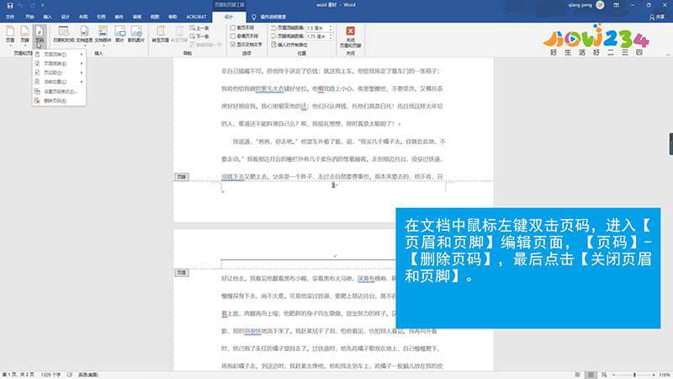Enable the 首页不同 checkbox

233,27
